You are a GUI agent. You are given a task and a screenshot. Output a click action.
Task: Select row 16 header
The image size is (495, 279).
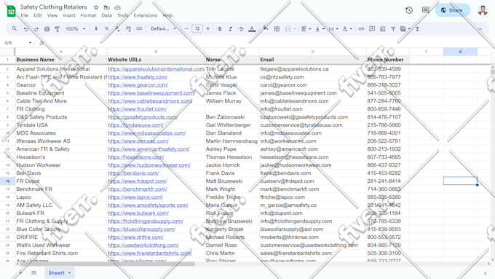pos(7,181)
